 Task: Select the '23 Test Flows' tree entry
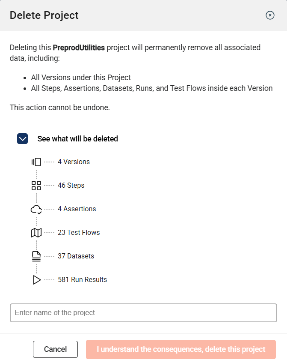click(x=79, y=233)
